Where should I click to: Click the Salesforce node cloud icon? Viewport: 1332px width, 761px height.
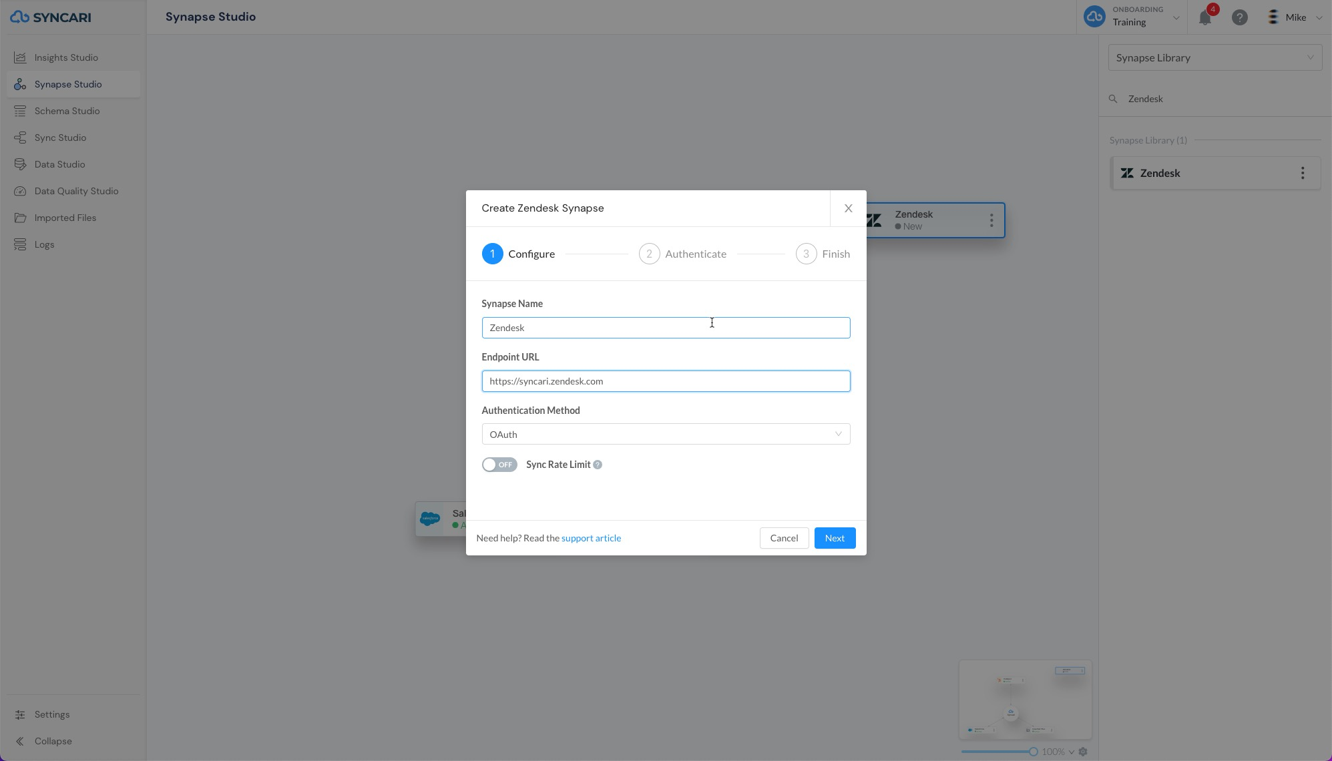(430, 519)
